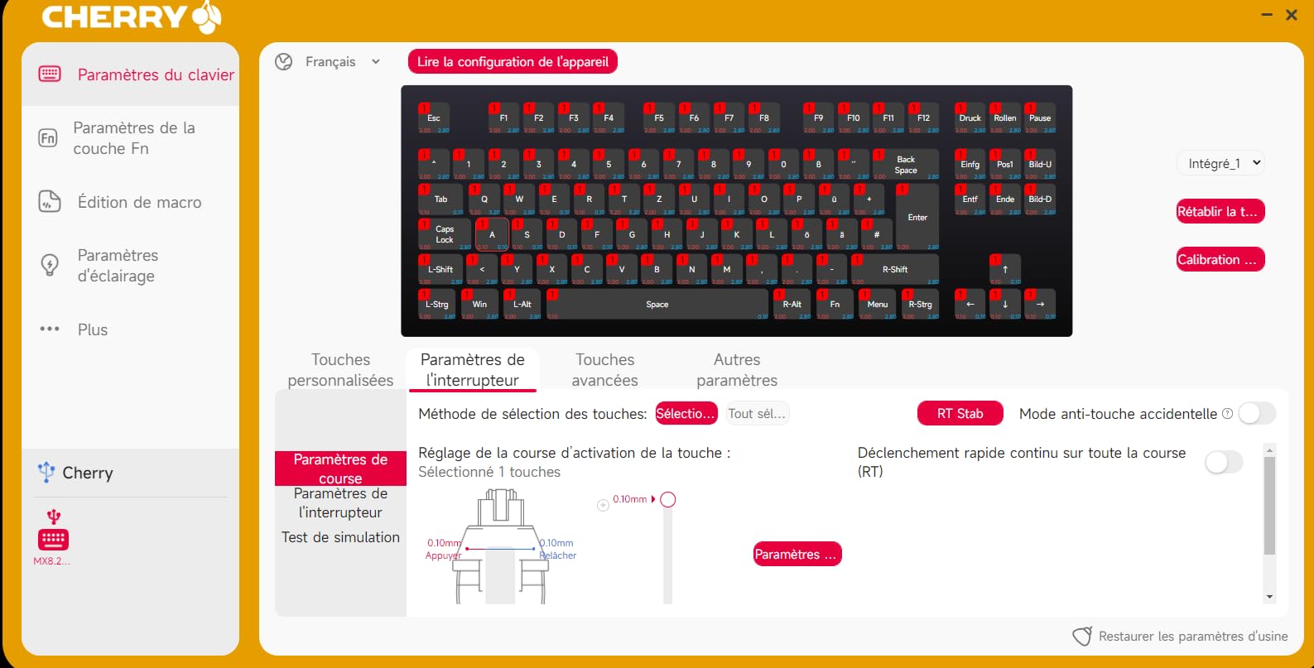This screenshot has width=1314, height=668.
Task: Click the RT Stab button
Action: (960, 413)
